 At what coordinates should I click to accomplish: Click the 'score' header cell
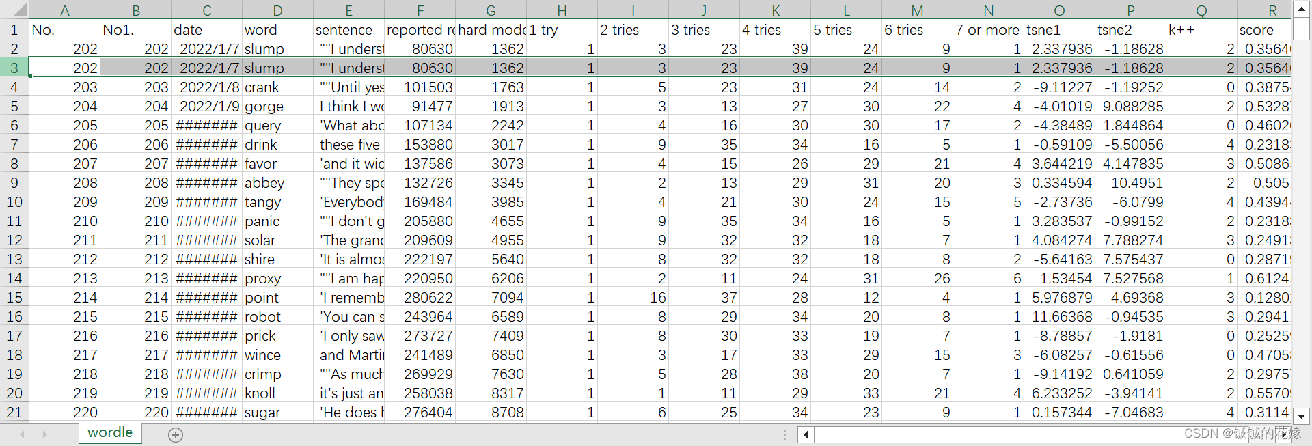(x=1264, y=29)
